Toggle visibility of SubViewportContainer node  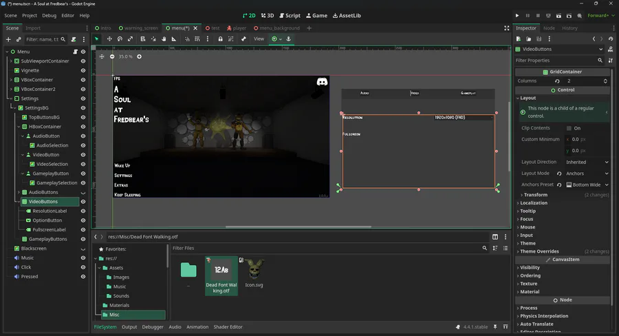[x=83, y=61]
